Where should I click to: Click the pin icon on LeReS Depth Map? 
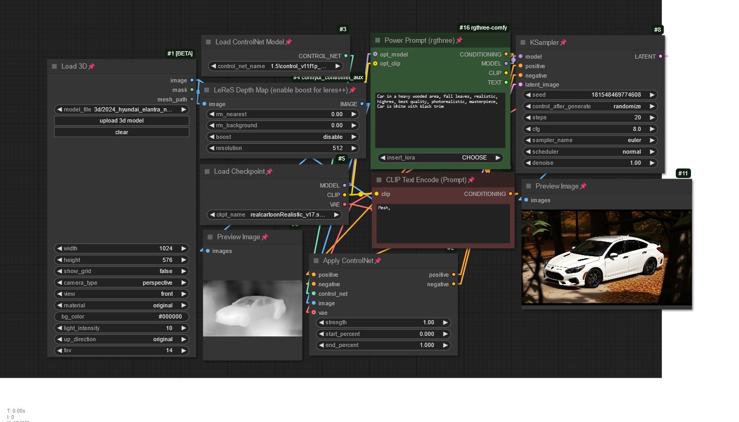pyautogui.click(x=353, y=90)
